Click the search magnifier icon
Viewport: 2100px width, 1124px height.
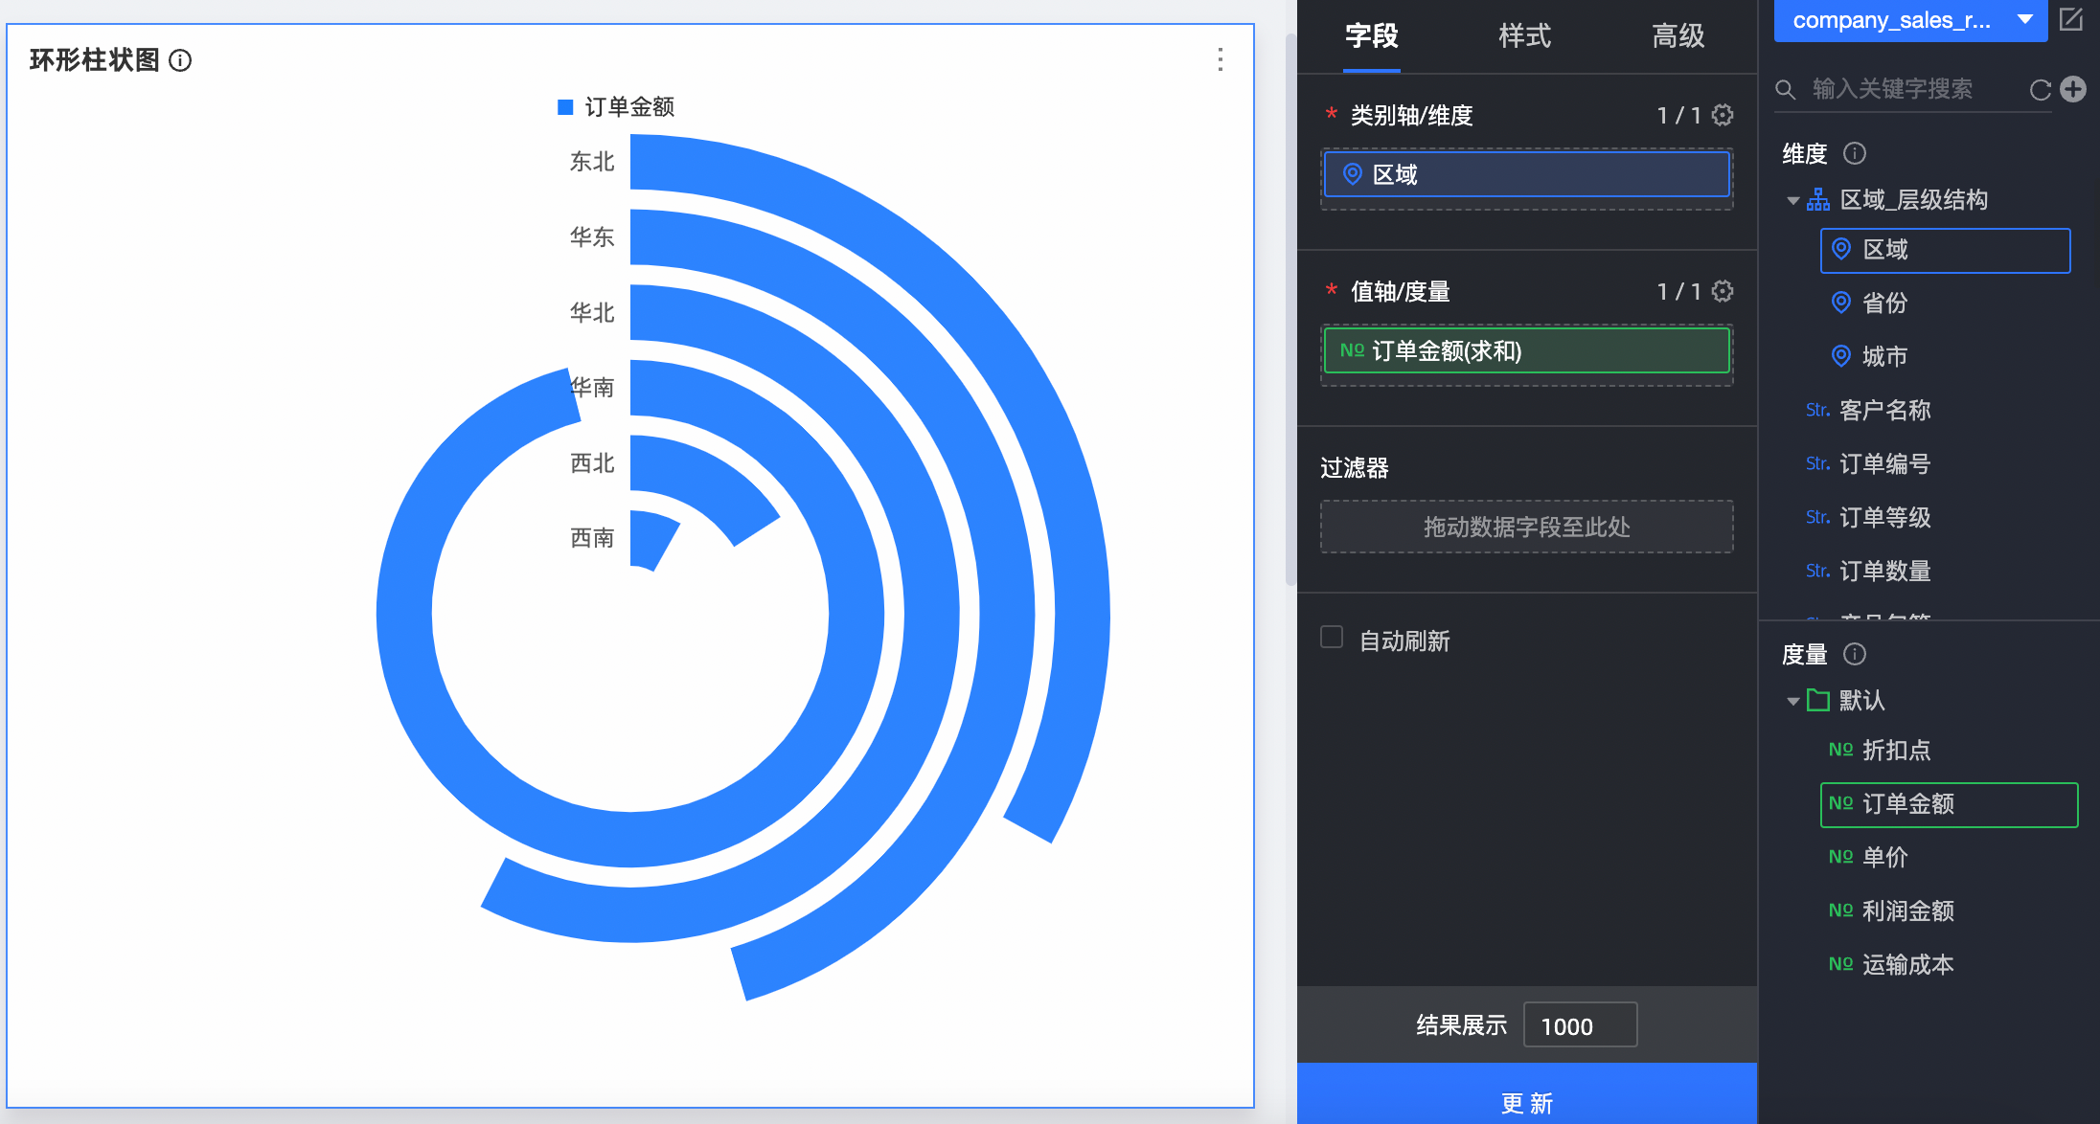(x=1785, y=89)
